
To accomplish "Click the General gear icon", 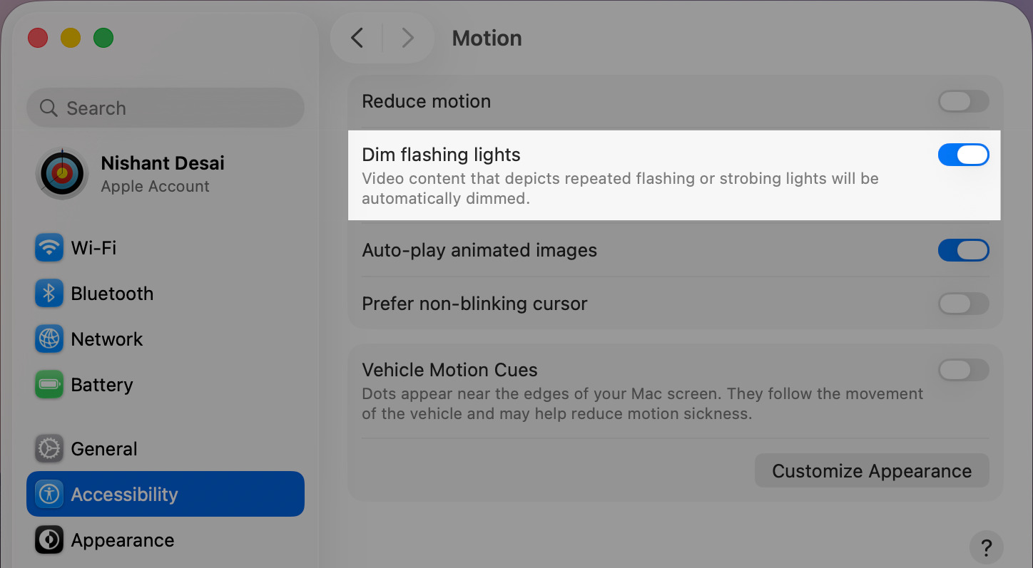I will click(49, 448).
